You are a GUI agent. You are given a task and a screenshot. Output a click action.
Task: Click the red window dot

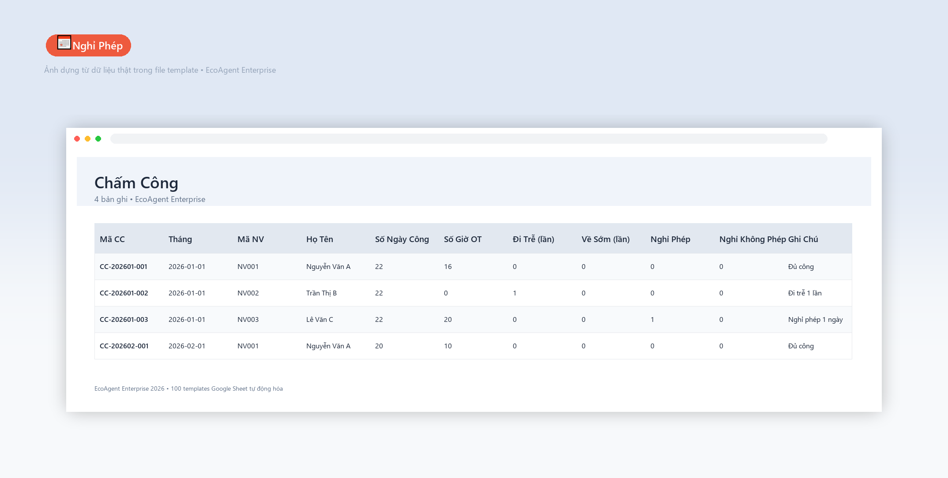click(x=77, y=139)
